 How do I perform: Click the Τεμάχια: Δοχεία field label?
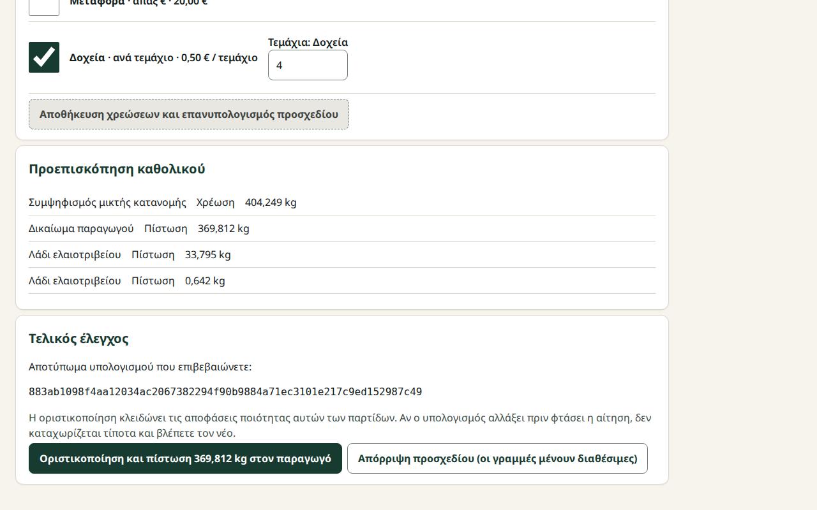(x=308, y=43)
